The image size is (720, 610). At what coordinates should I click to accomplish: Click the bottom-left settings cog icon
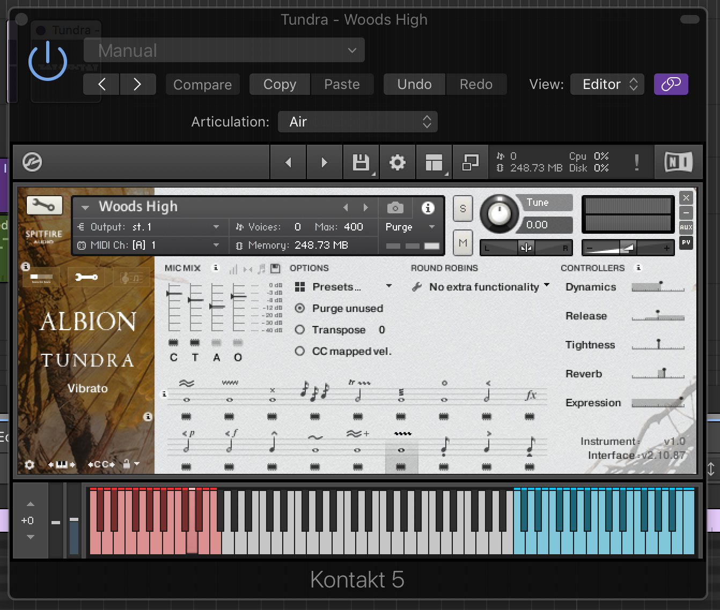point(30,465)
